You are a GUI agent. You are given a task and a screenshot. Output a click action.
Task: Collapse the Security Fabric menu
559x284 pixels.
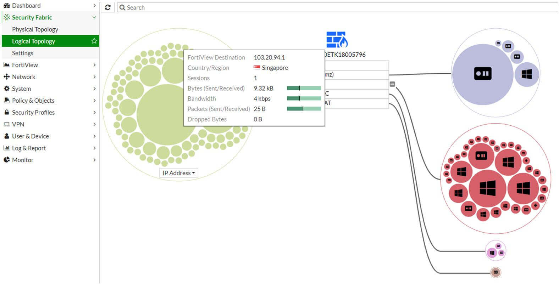[94, 17]
